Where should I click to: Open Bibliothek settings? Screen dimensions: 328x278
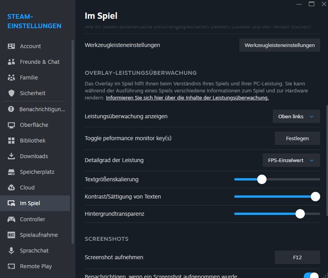[x=35, y=141]
